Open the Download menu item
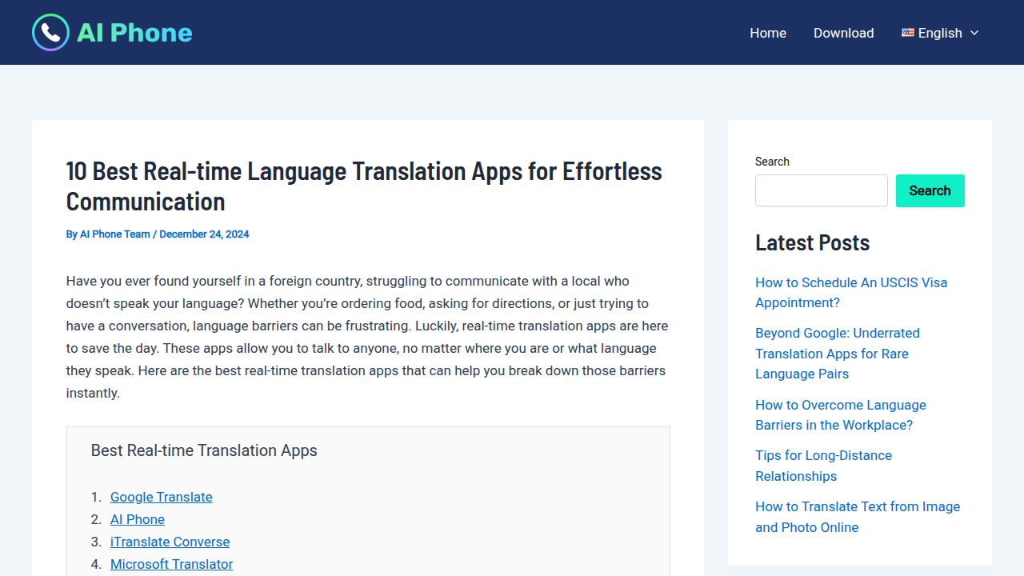The height and width of the screenshot is (576, 1024). point(843,33)
